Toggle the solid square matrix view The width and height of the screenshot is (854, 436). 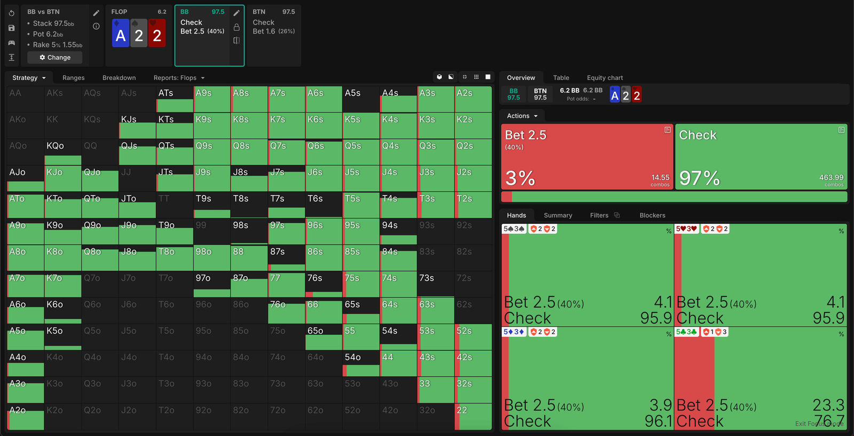pyautogui.click(x=488, y=77)
